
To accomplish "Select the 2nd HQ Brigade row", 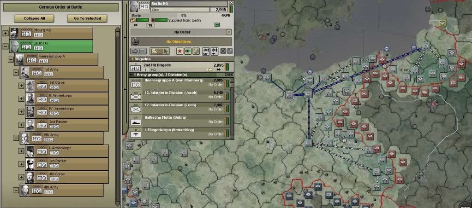I will [181, 67].
